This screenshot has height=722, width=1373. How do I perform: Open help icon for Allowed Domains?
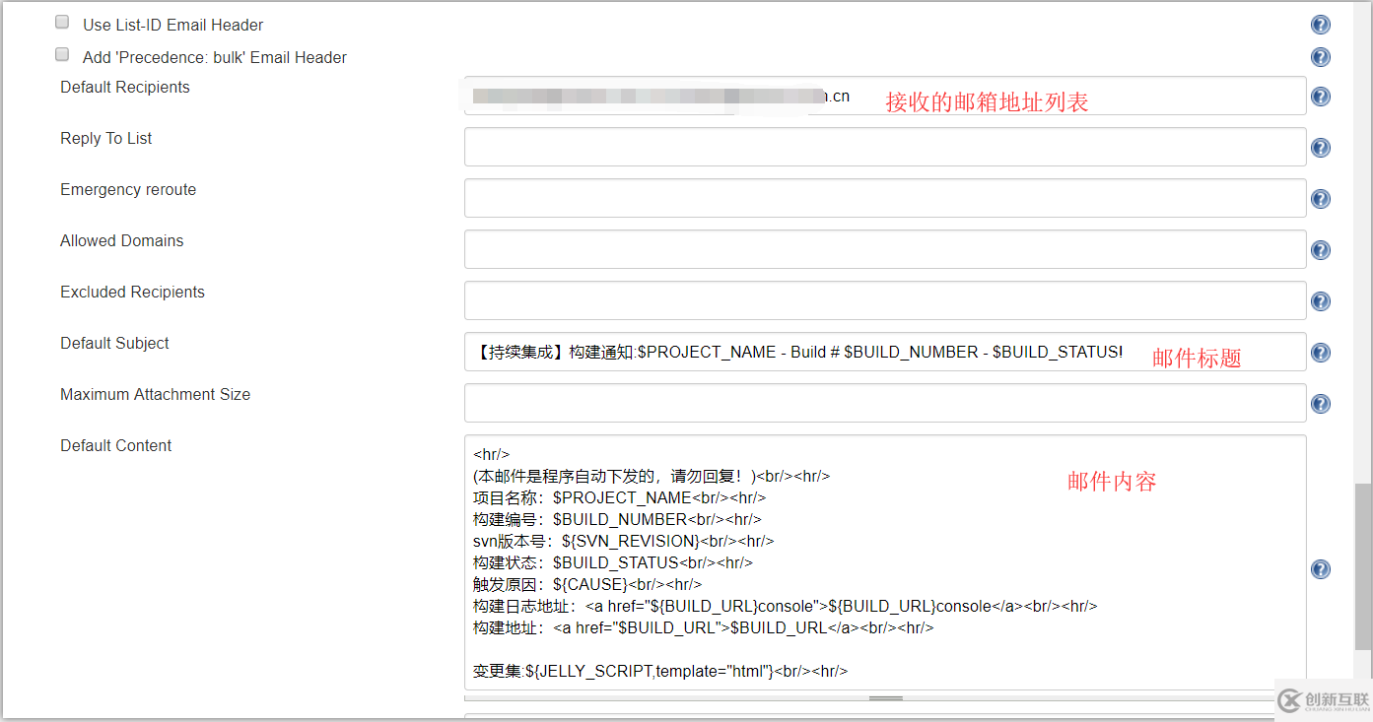tap(1321, 250)
